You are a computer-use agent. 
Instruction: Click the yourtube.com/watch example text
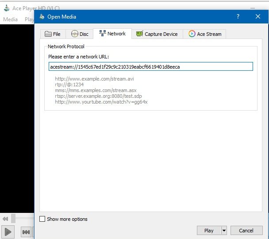(101, 102)
